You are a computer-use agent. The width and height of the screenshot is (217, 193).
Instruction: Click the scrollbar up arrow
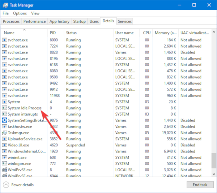pos(214,32)
